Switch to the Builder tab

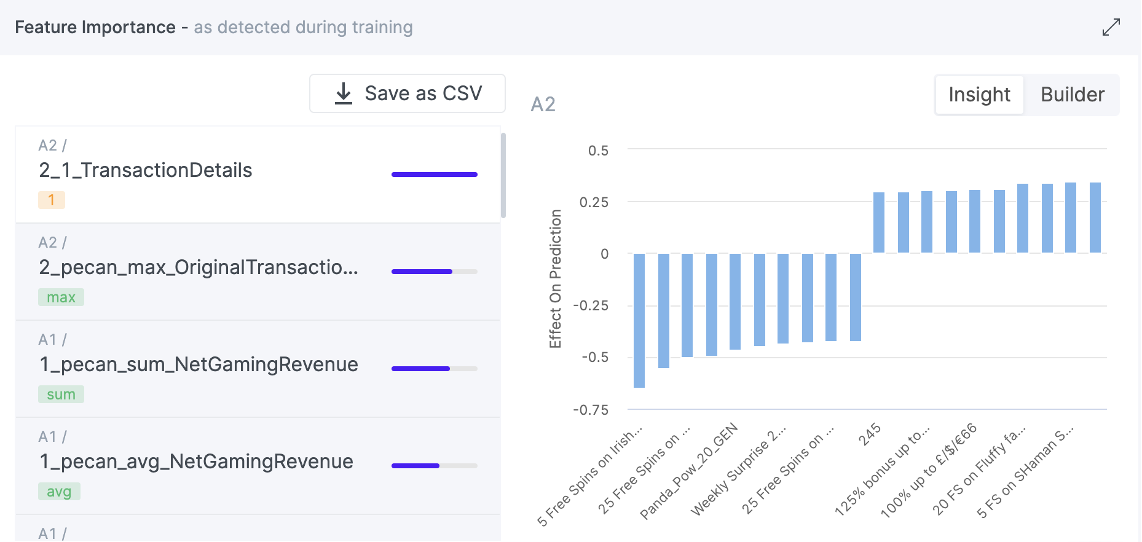coord(1072,95)
